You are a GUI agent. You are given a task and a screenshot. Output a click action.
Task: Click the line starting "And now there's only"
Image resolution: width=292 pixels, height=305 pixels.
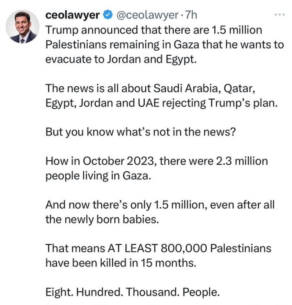[160, 205]
